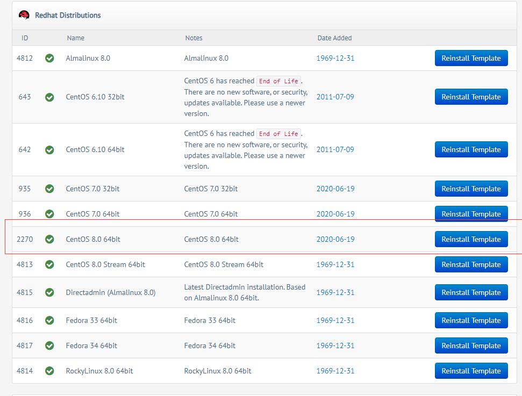522x396 pixels.
Task: Click the name 'Directadmin (Almalinux 8.0)'
Action: click(111, 292)
